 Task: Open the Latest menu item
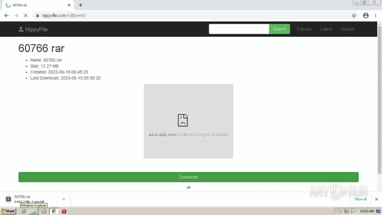pos(326,29)
